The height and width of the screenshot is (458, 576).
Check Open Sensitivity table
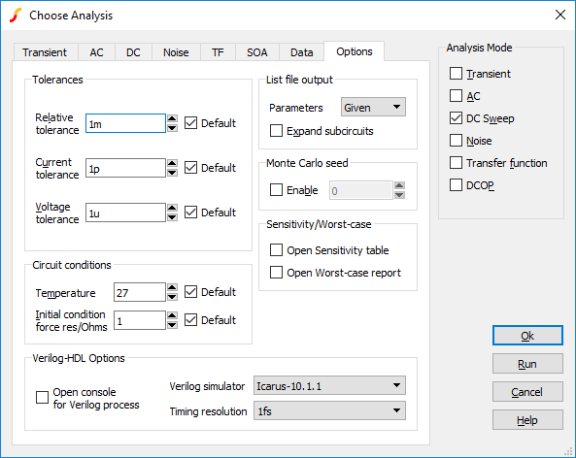point(276,250)
